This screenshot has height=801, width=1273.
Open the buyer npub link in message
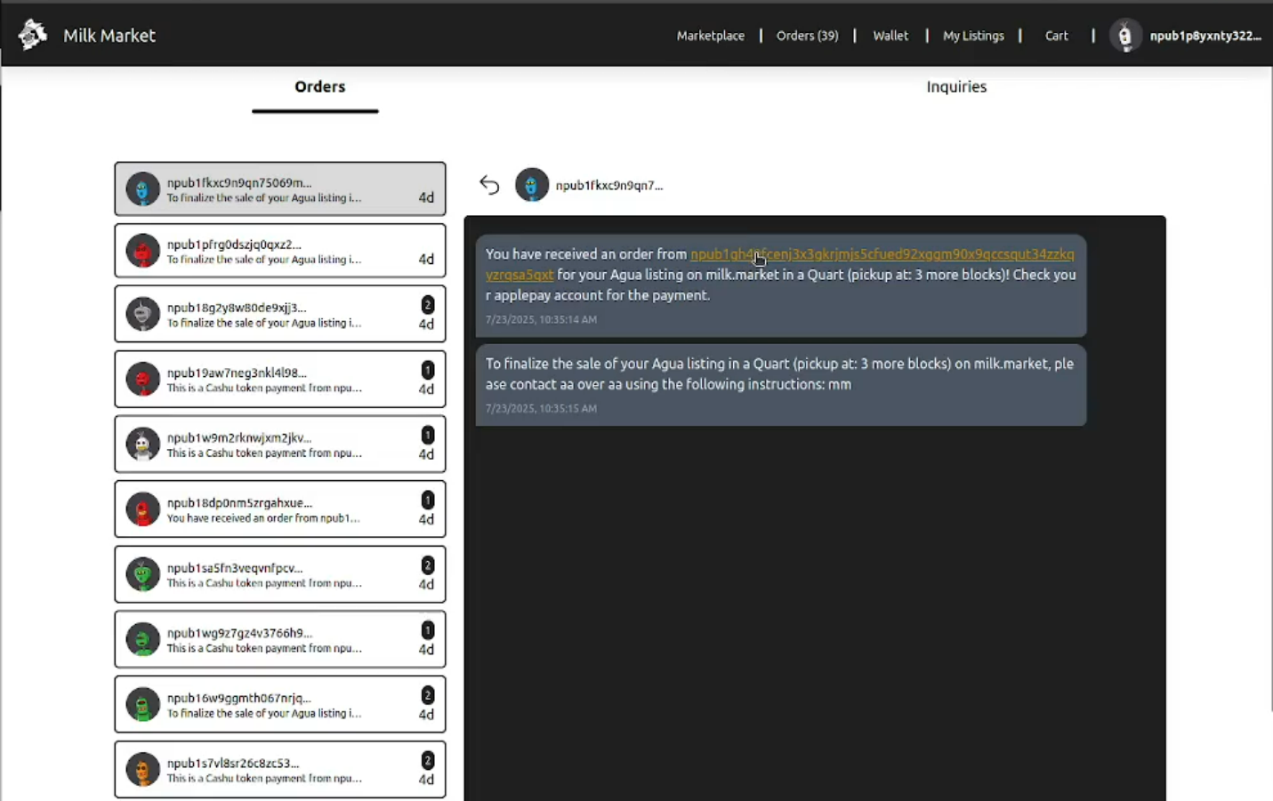(881, 255)
